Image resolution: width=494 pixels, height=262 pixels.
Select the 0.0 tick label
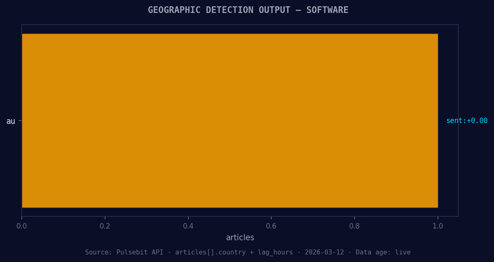click(x=22, y=226)
